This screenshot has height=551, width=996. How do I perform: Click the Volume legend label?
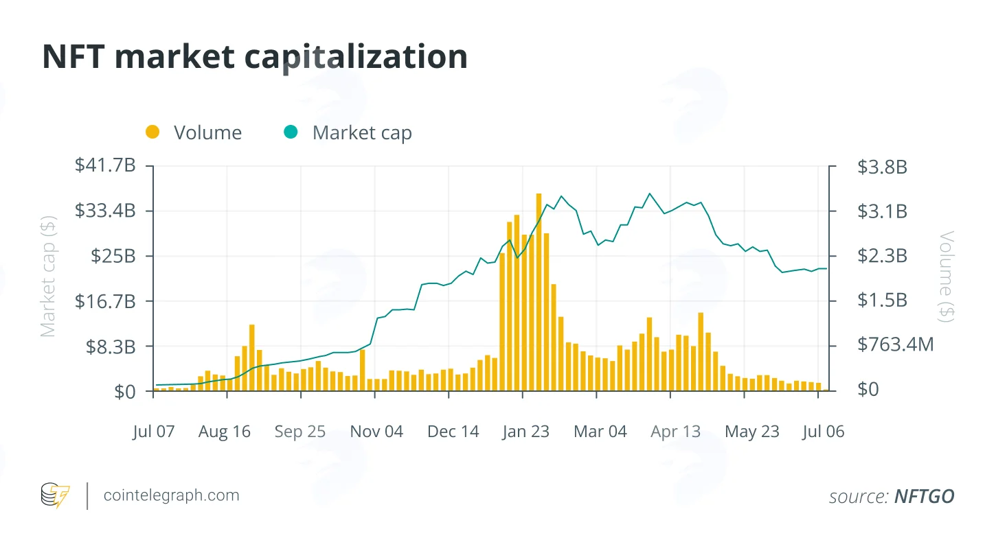point(207,132)
